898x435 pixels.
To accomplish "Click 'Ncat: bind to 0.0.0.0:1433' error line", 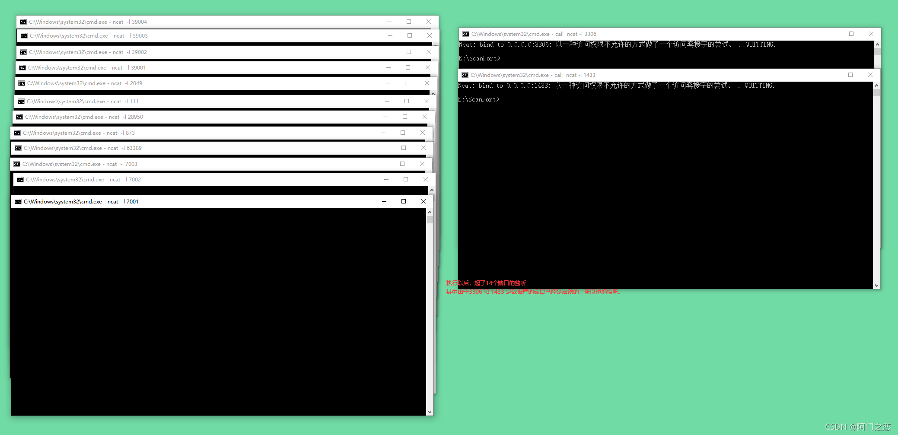I will 616,86.
